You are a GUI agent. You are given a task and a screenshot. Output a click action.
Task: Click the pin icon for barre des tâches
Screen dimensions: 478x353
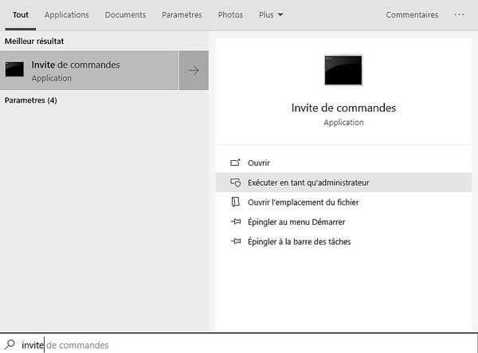click(236, 241)
